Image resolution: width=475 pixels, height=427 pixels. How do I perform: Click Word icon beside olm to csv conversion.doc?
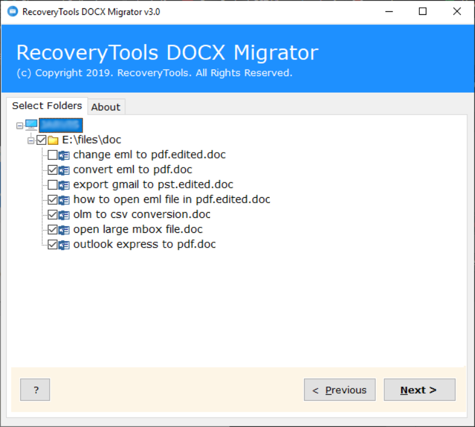(64, 215)
